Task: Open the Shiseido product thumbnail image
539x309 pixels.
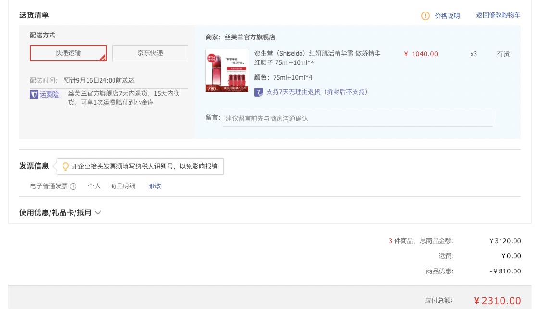Action: (x=227, y=71)
